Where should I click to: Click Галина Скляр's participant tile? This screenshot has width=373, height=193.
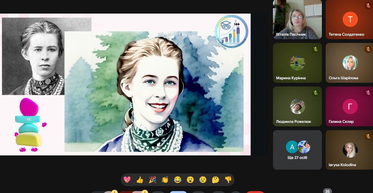point(350,106)
